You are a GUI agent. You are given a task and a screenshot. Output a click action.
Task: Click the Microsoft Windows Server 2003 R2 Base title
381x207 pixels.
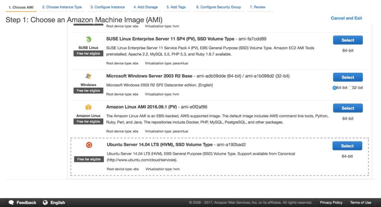(149, 76)
